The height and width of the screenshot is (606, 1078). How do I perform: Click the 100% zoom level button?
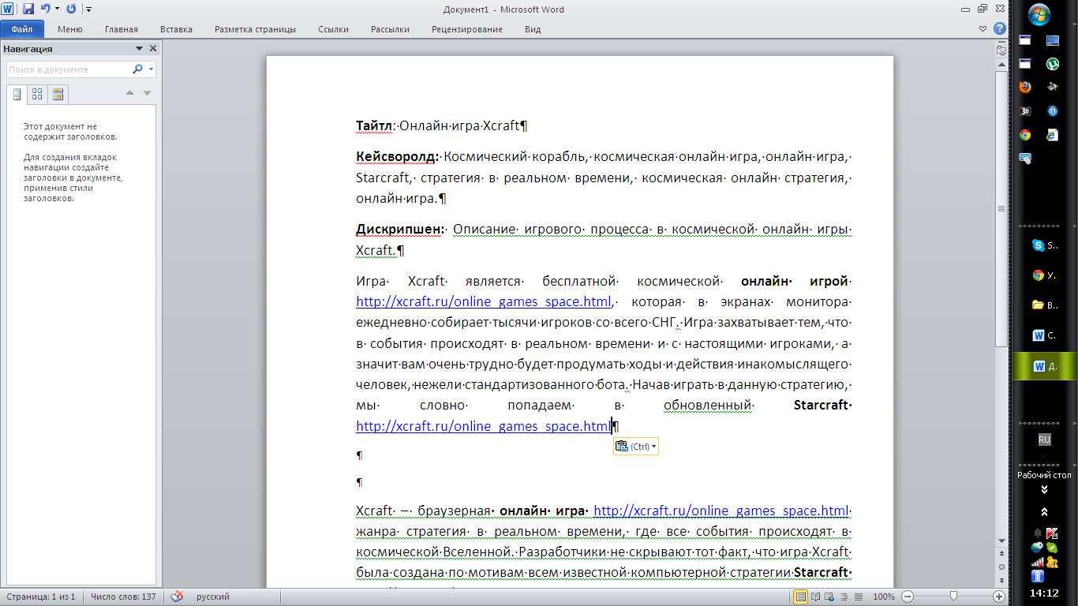tap(883, 597)
